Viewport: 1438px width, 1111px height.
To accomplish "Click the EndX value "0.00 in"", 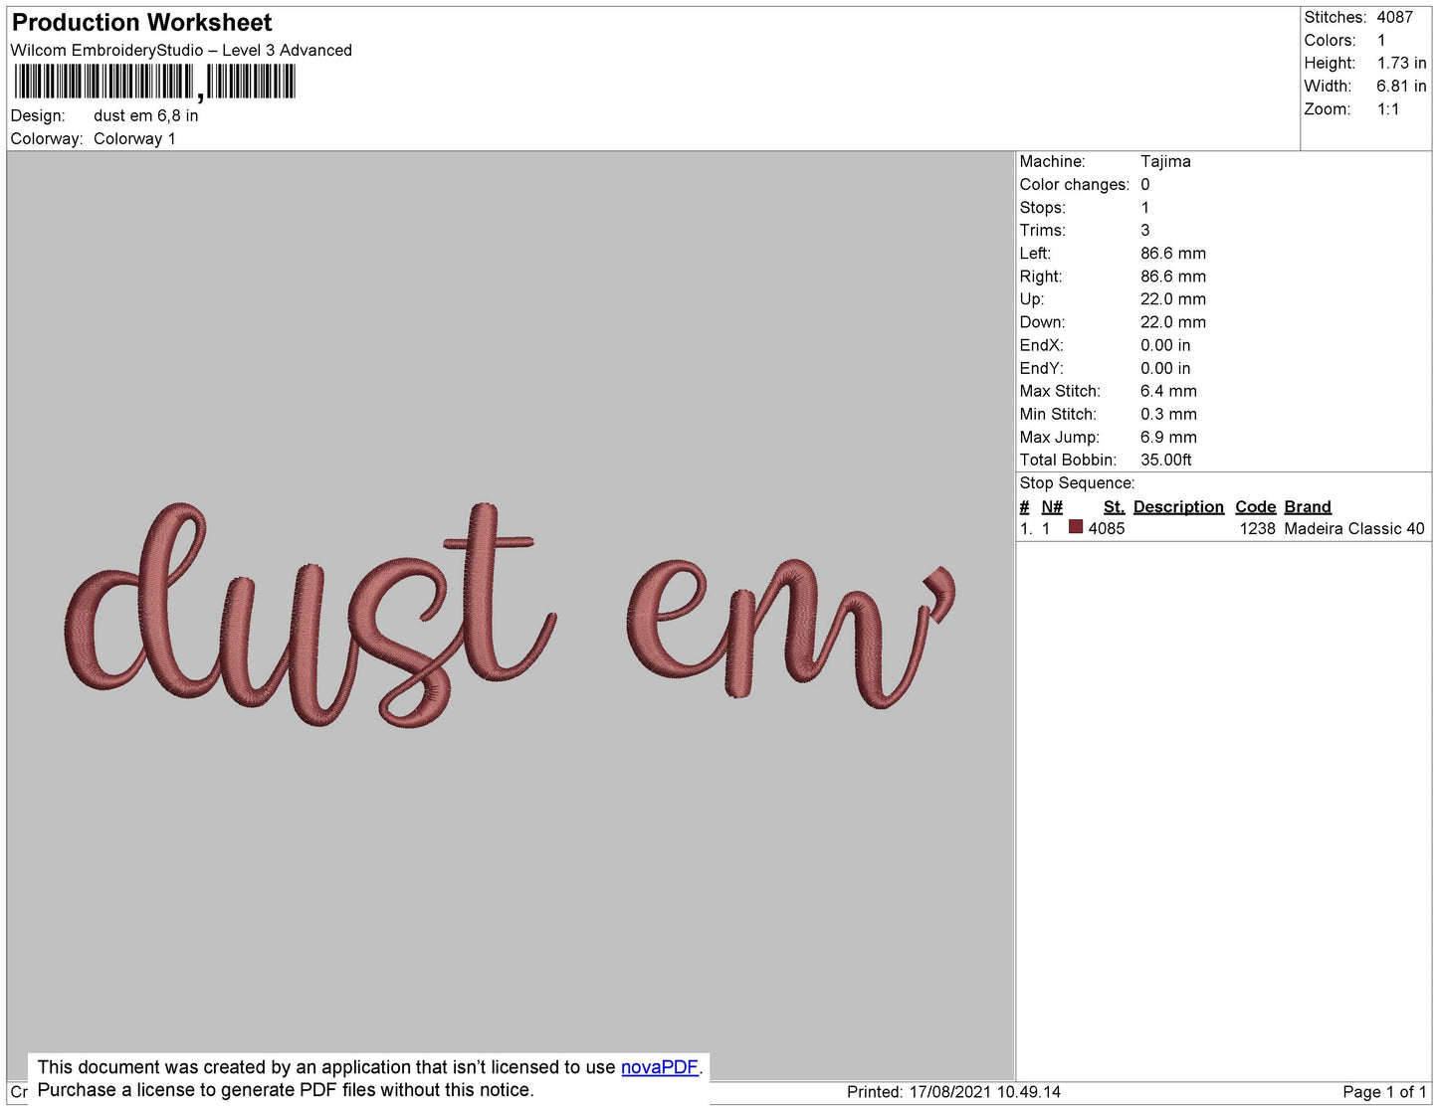I will (x=1165, y=346).
